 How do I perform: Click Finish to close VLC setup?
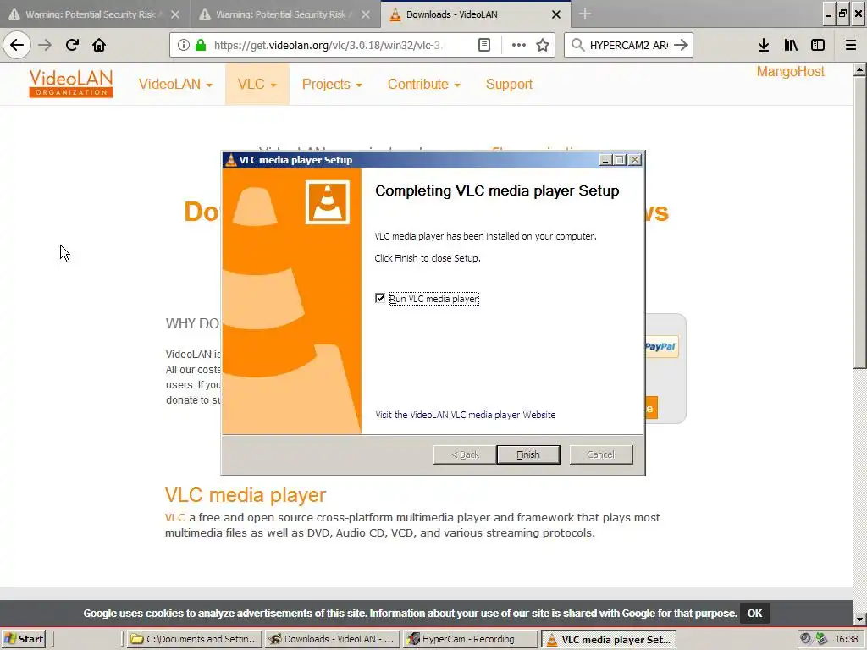pos(528,454)
